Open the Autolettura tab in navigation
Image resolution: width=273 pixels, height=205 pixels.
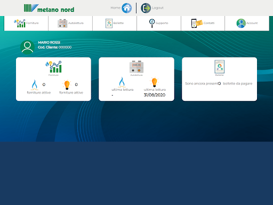70,23
